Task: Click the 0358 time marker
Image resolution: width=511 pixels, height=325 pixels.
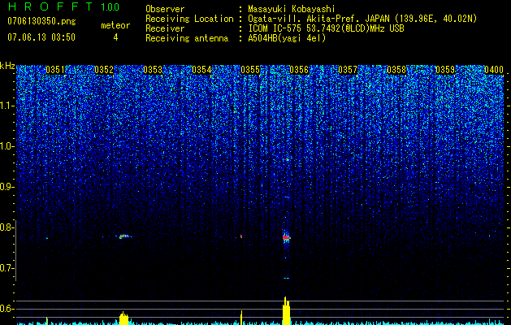Action: (396, 70)
